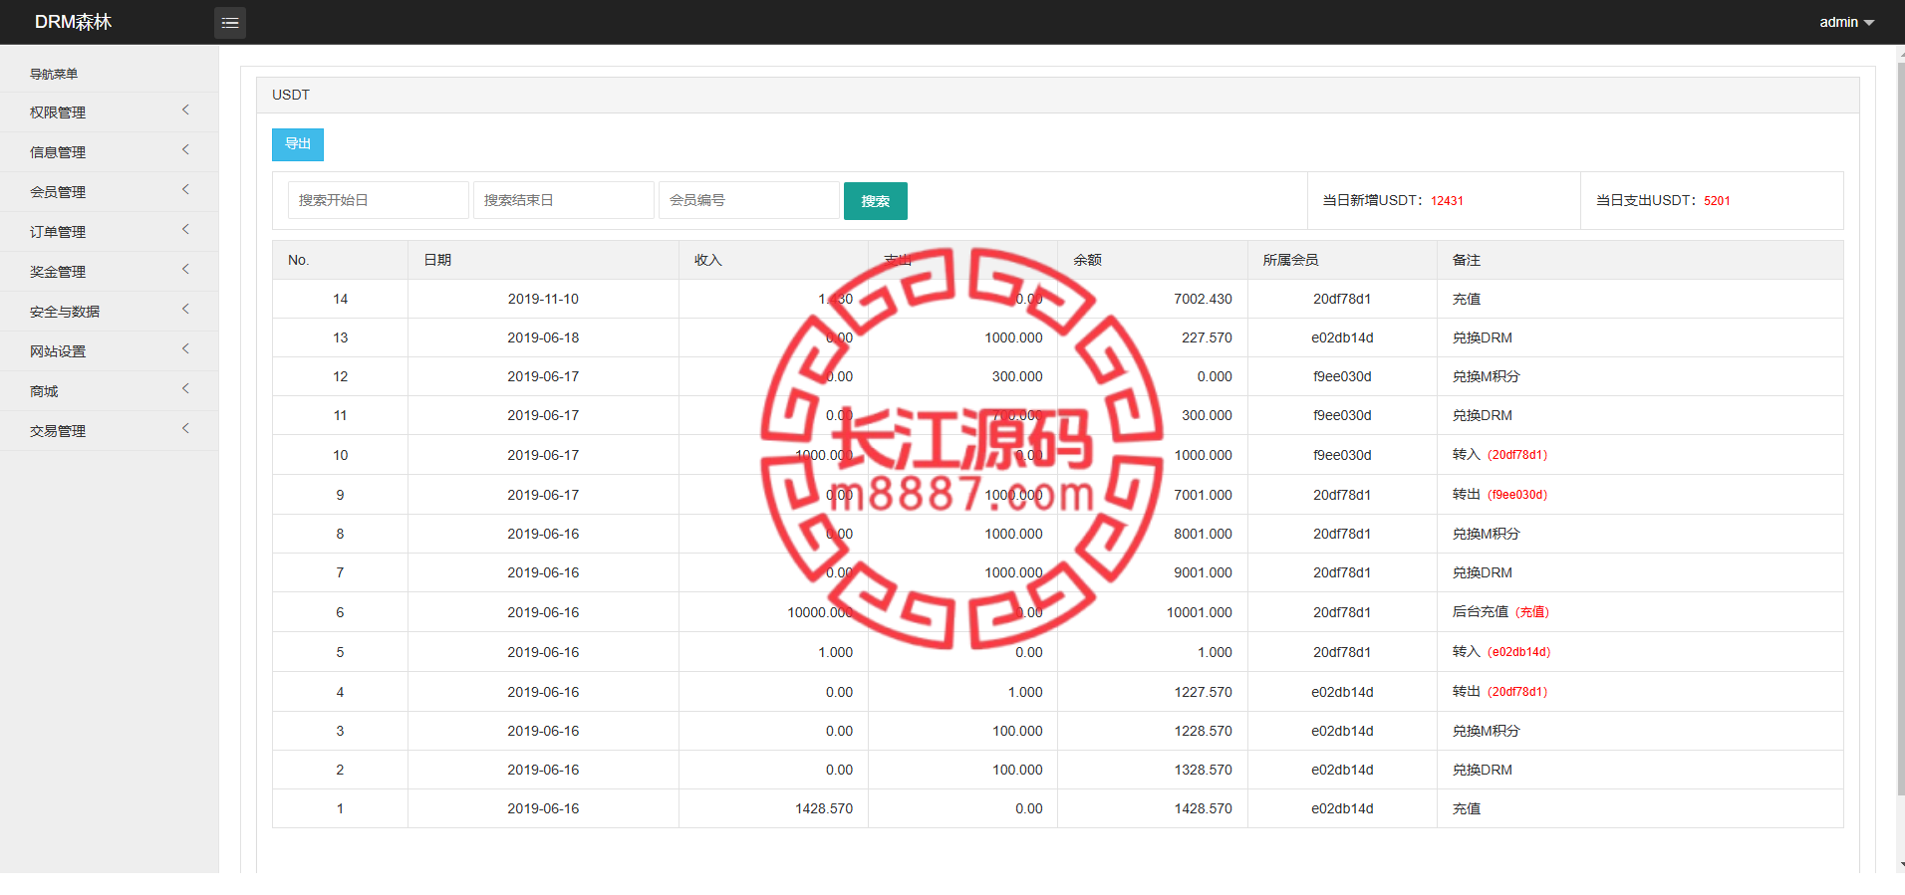This screenshot has height=895, width=1905.
Task: Expand chevron beside 奖金管理
Action: pyautogui.click(x=185, y=270)
